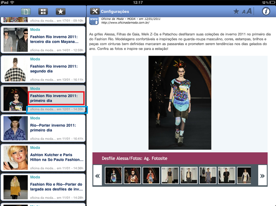Image resolution: width=276 pixels, height=206 pixels.
Task: Tap timestamp em 11/01 - 16:41h
Action: [70, 139]
